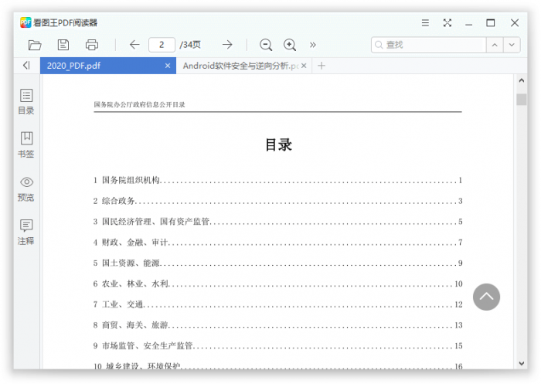This screenshot has height=384, width=541.
Task: Open the hamburger main menu
Action: (x=425, y=23)
